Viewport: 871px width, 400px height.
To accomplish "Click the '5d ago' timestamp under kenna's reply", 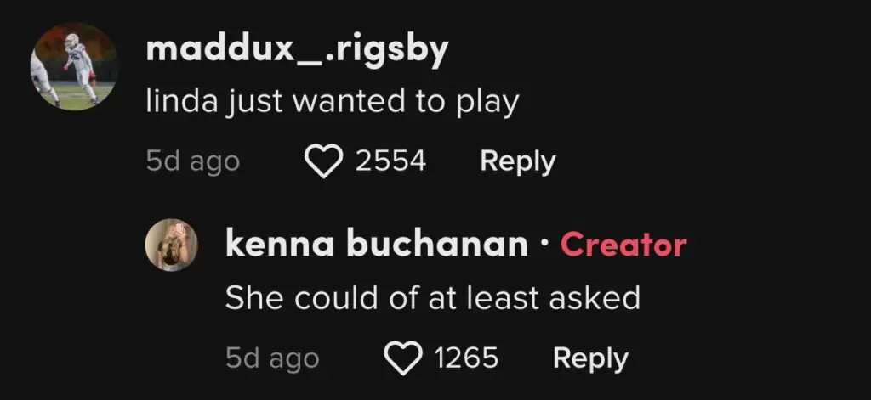I will pos(272,358).
